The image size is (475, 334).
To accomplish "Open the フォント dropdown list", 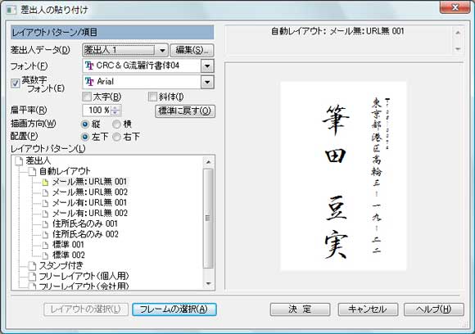I will pyautogui.click(x=207, y=65).
